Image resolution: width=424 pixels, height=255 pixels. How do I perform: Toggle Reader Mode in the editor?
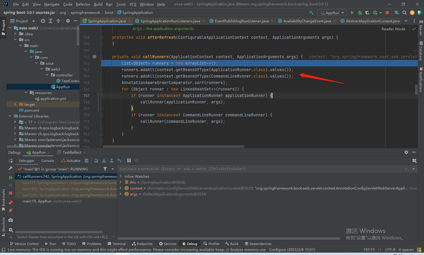click(x=393, y=29)
